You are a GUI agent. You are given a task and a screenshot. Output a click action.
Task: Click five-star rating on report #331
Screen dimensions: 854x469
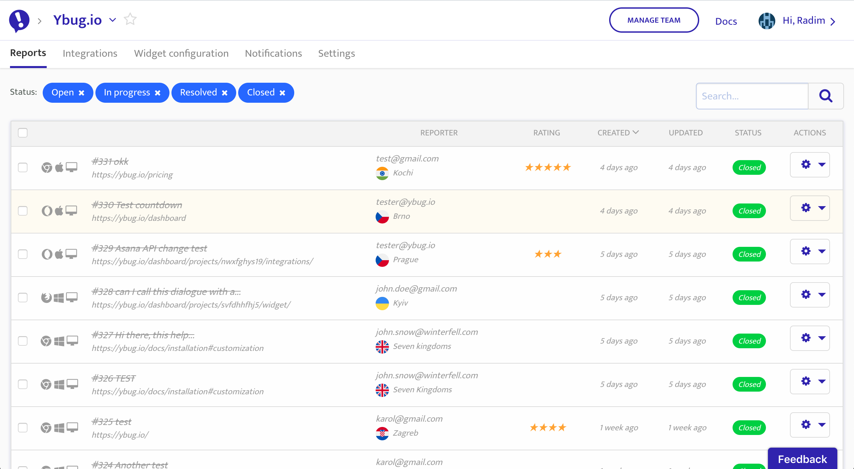tap(548, 167)
